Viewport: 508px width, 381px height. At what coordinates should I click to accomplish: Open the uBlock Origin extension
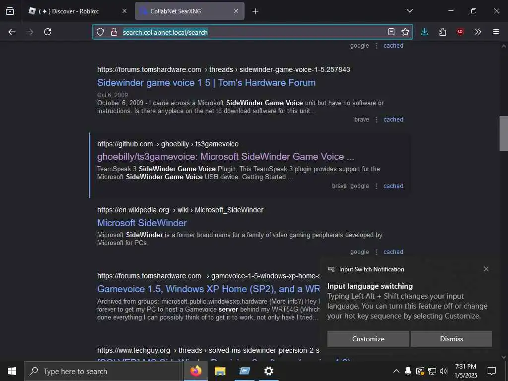click(x=460, y=32)
